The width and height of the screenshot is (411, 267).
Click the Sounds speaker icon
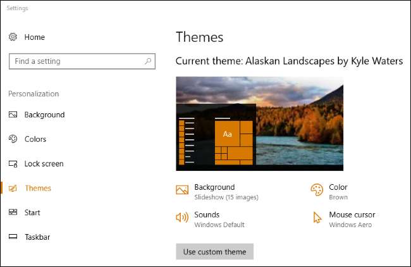(x=182, y=218)
